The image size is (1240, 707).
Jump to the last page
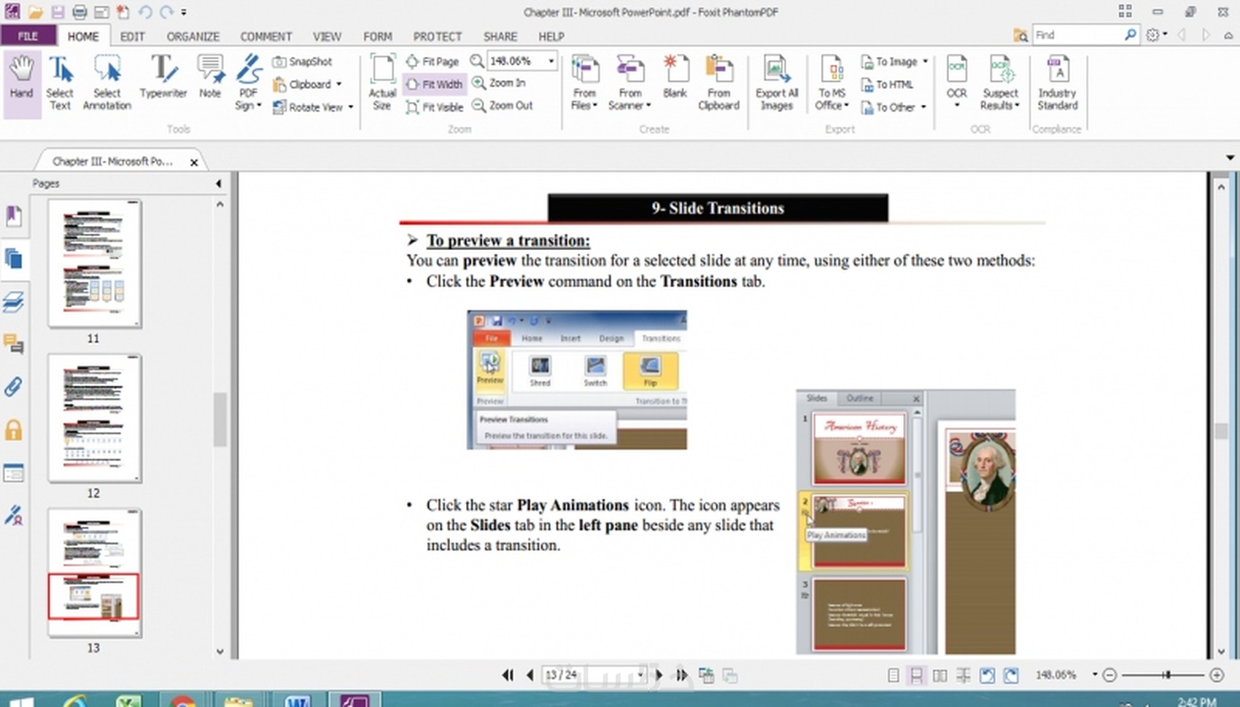click(681, 676)
